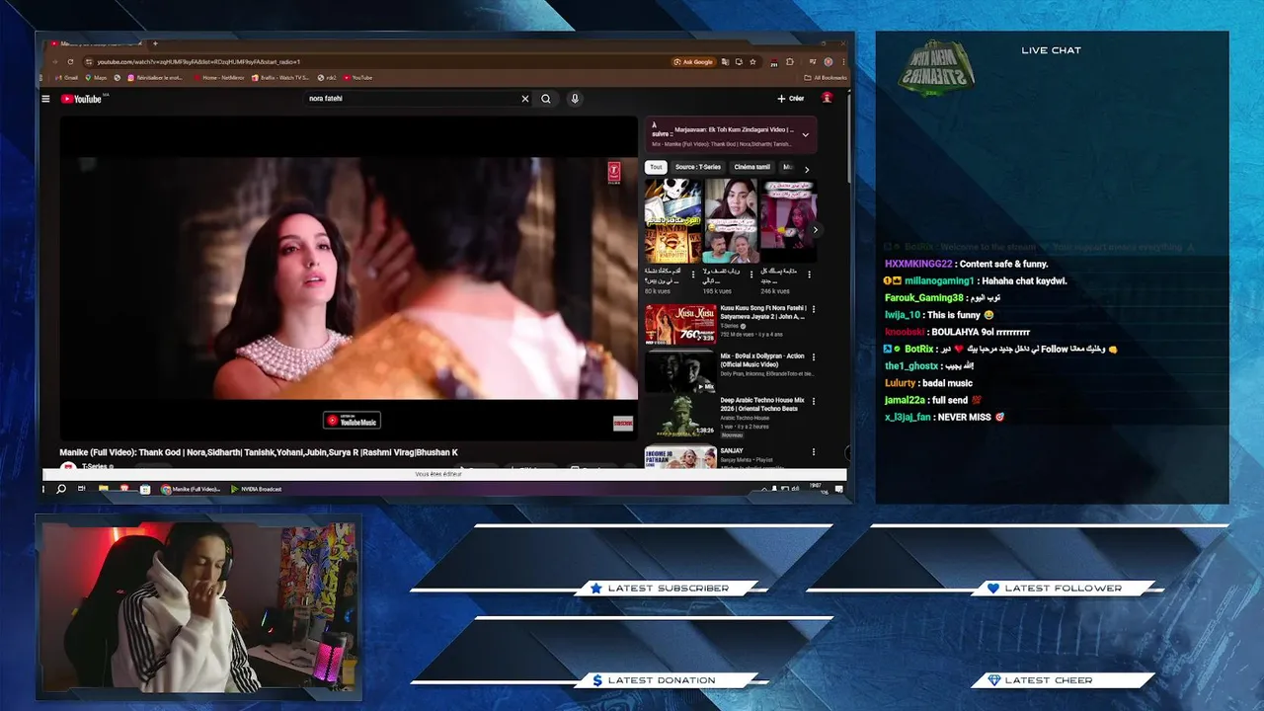The width and height of the screenshot is (1264, 711).
Task: Open the Chrome profile avatar
Action: pyautogui.click(x=829, y=61)
